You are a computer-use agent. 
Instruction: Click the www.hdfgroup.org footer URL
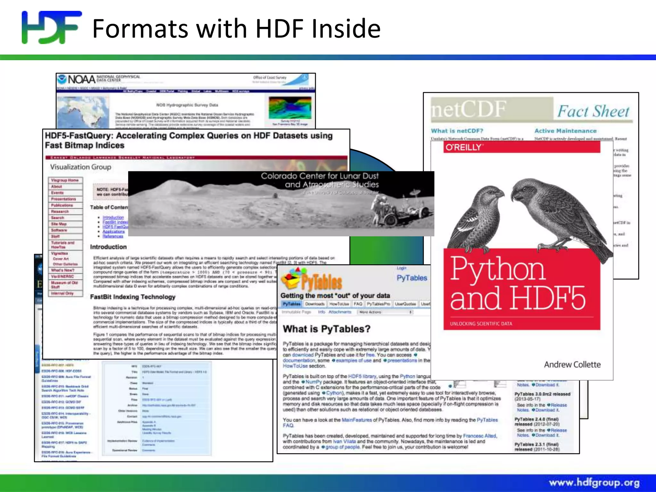(x=594, y=483)
